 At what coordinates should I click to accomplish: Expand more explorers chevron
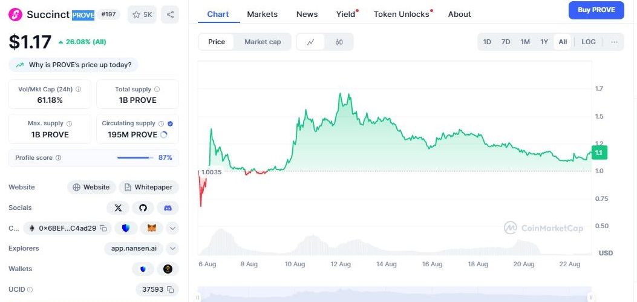tap(172, 248)
